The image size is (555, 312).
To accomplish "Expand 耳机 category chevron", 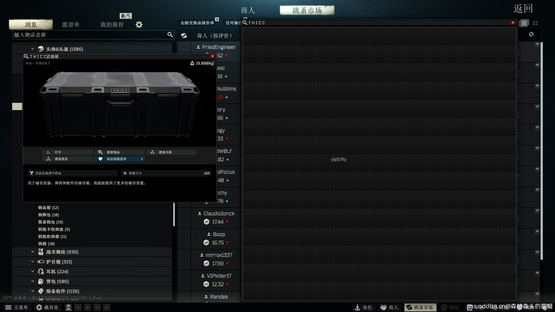I will [x=33, y=272].
